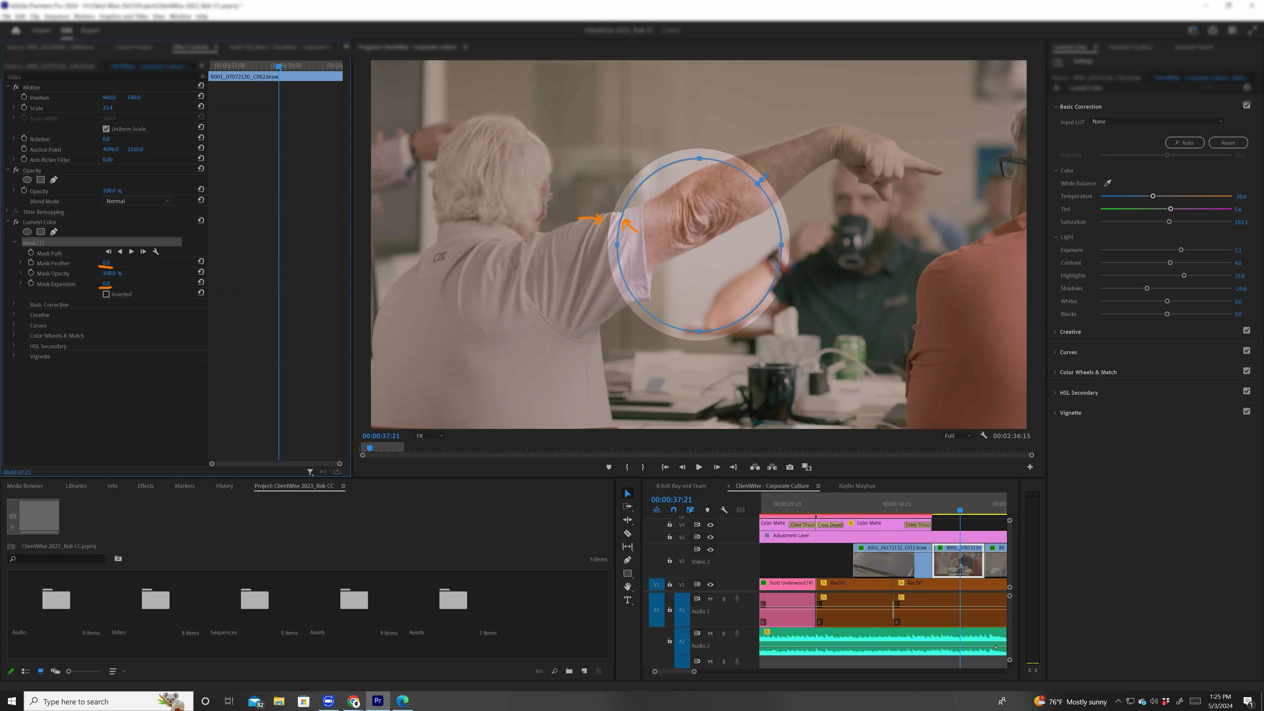Click the Auto button in Basic Correction
Image resolution: width=1264 pixels, height=711 pixels.
[1185, 143]
